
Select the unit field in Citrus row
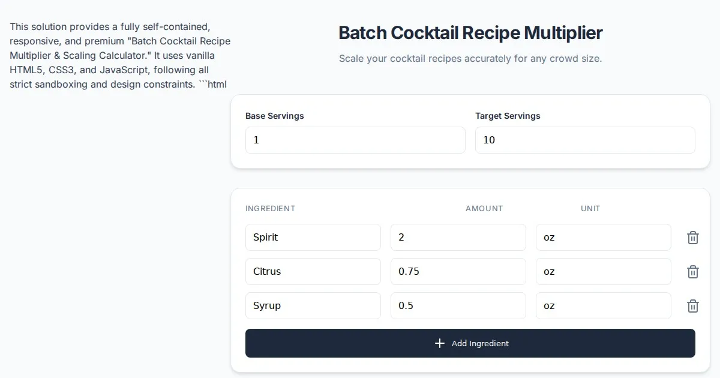tap(603, 272)
